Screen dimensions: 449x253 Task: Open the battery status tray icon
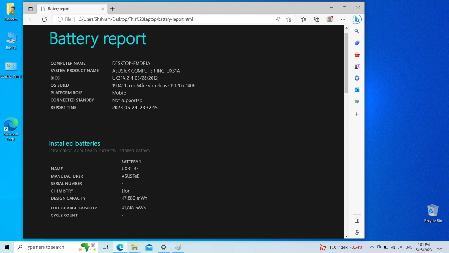[x=386, y=247]
